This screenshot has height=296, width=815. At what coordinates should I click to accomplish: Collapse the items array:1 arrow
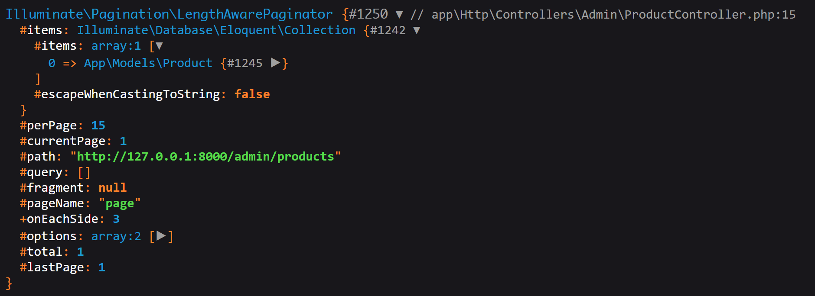[159, 46]
